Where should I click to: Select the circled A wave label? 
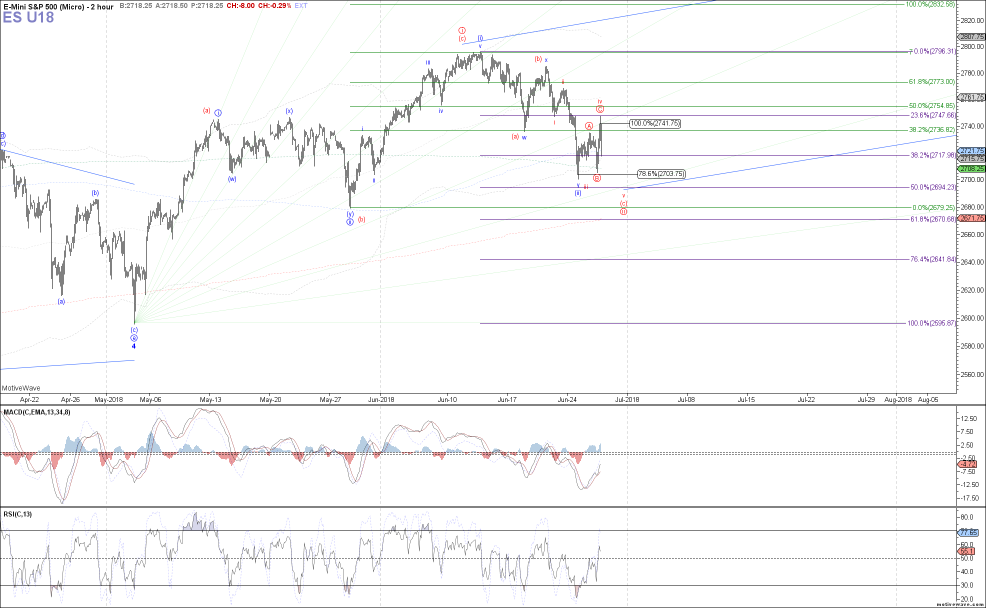589,126
